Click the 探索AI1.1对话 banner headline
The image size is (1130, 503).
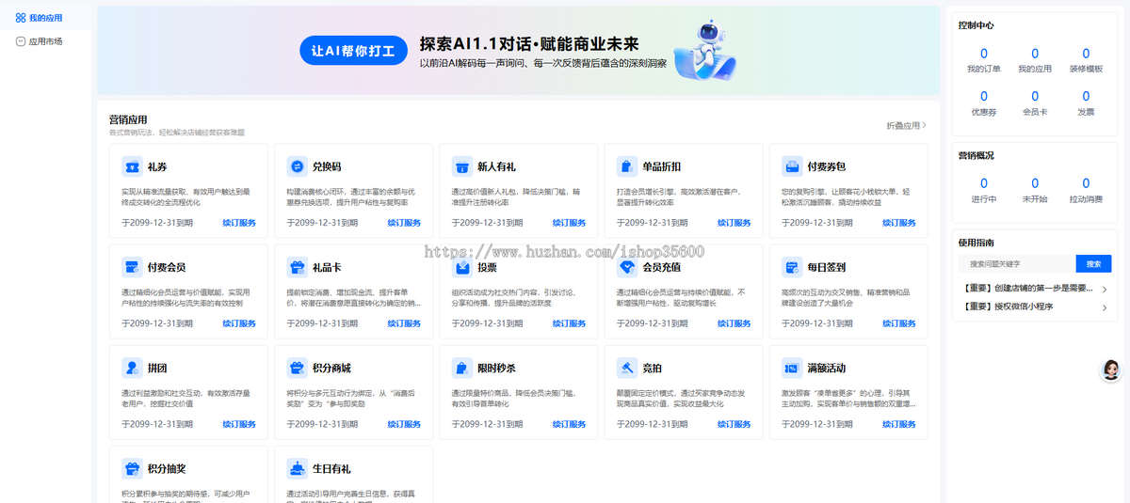(529, 43)
